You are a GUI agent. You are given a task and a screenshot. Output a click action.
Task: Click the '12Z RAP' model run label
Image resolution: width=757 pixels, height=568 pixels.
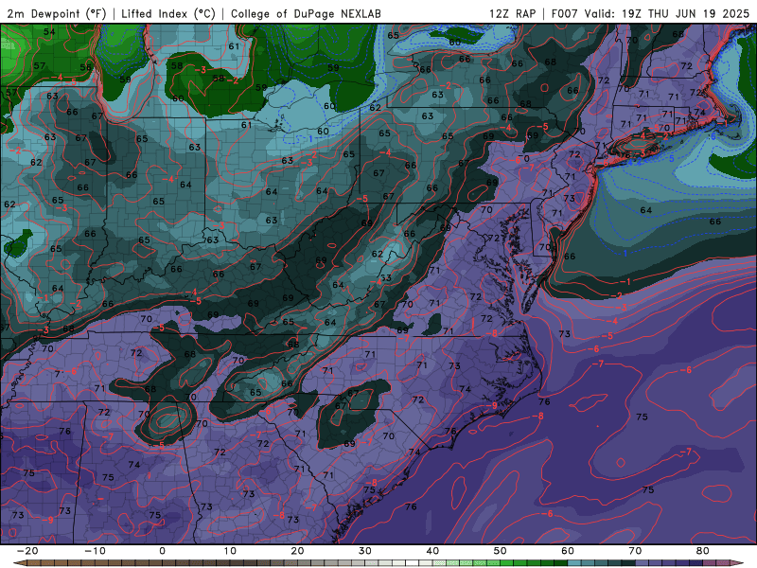513,13
